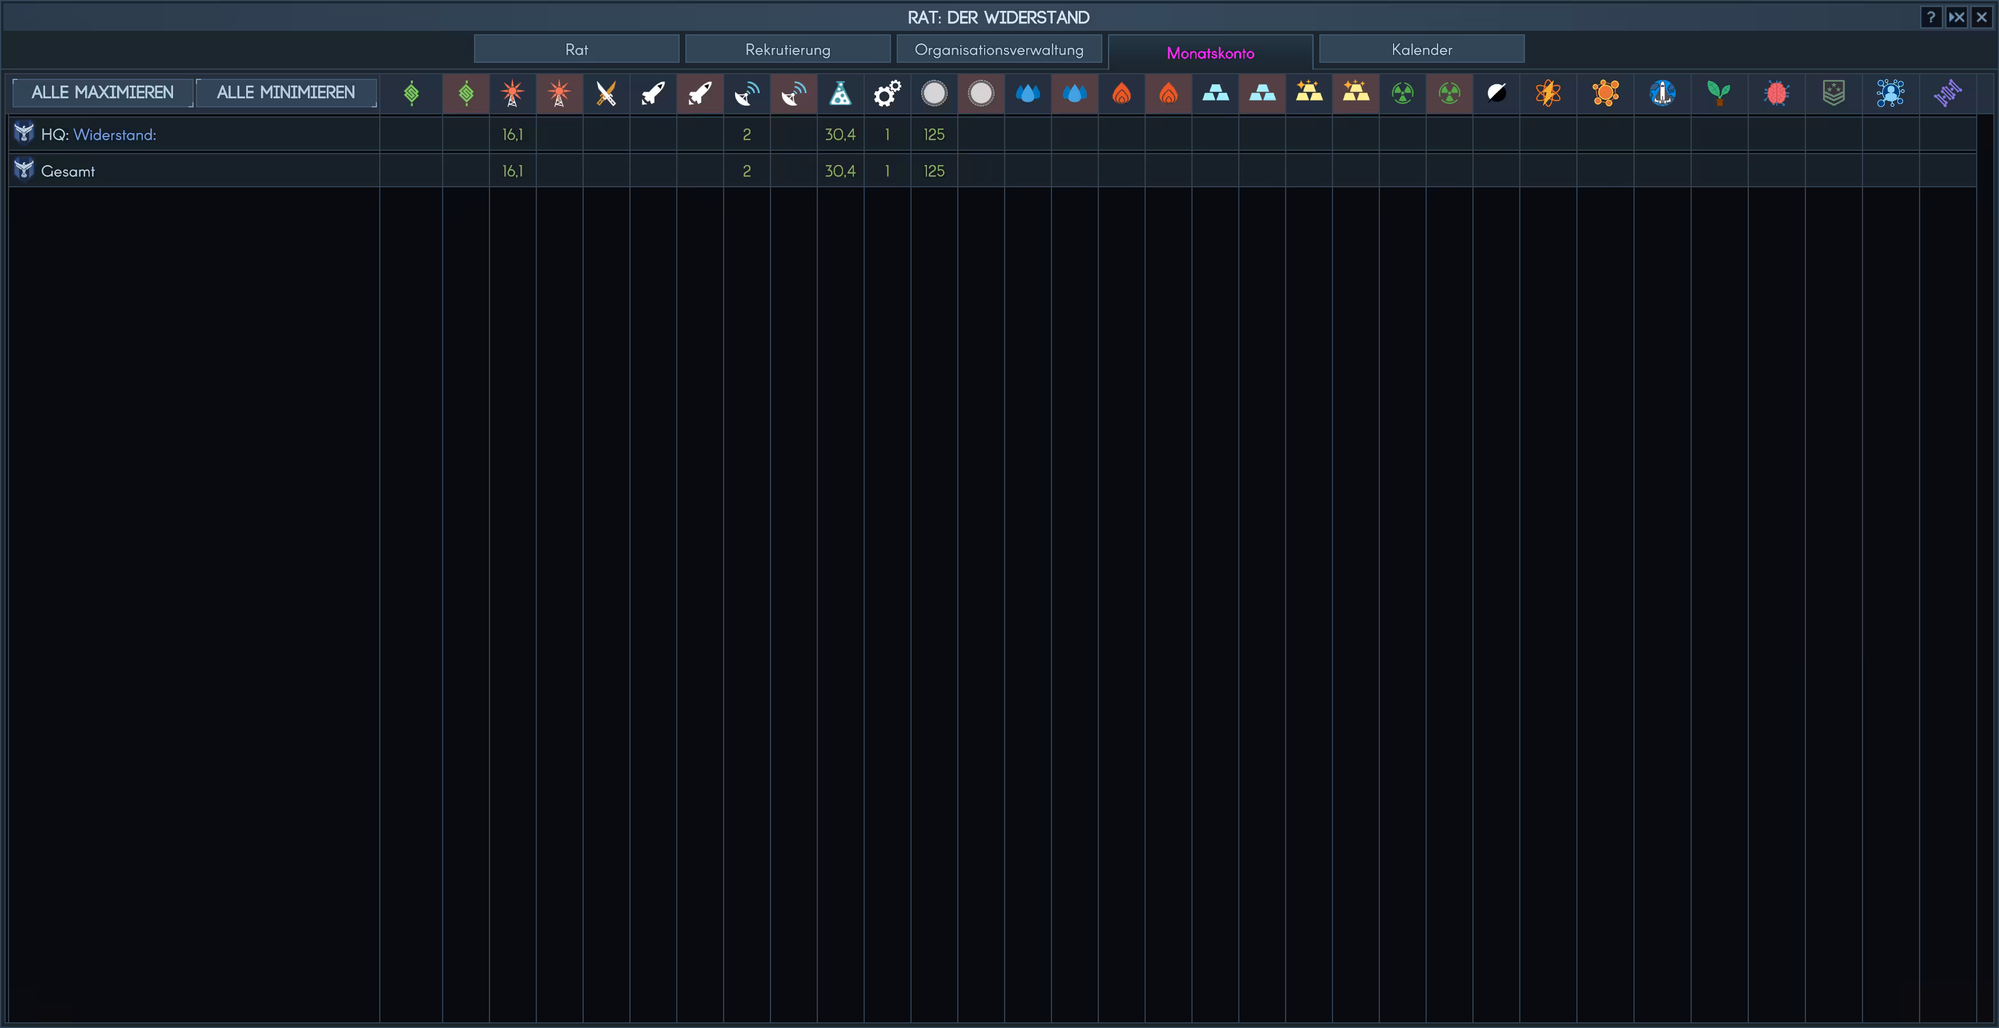1999x1028 pixels.
Task: Click the gears projects icon
Action: coord(887,93)
